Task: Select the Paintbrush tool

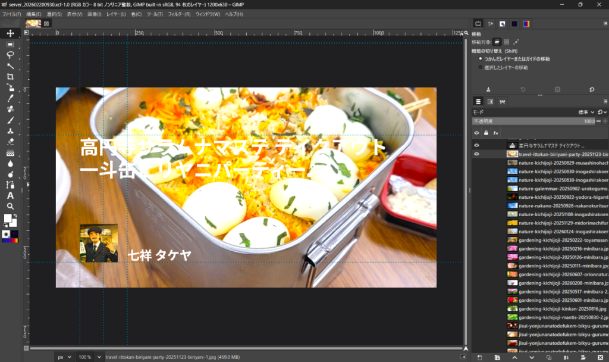Action: (10, 120)
